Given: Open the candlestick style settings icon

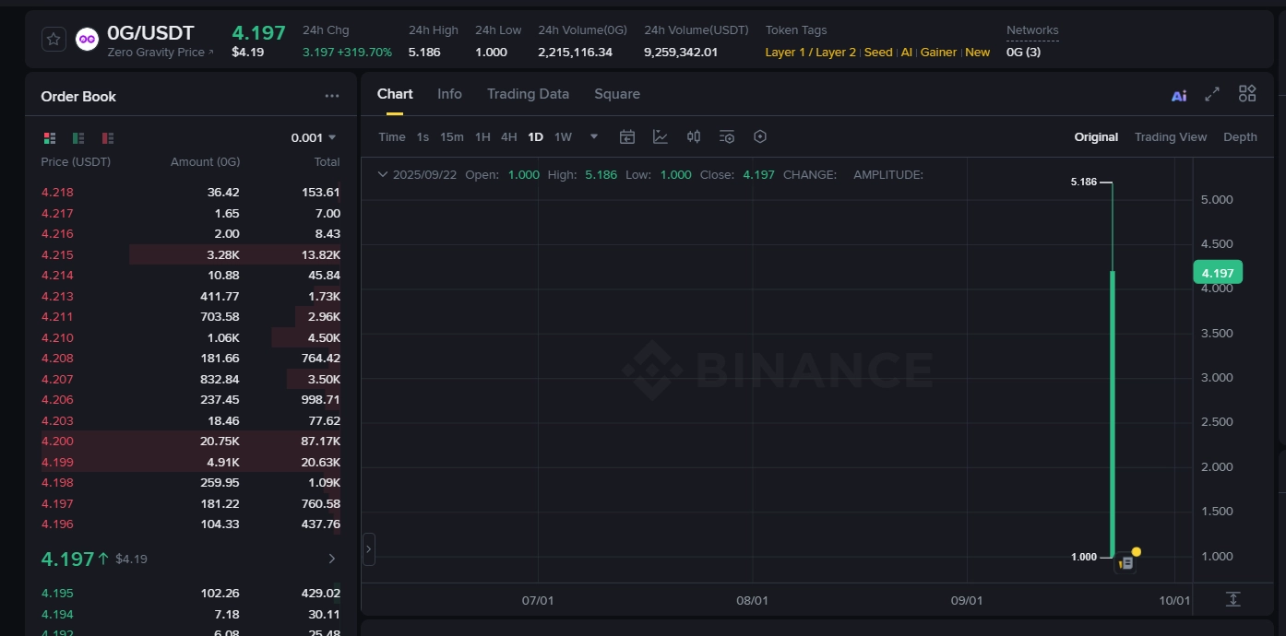Looking at the screenshot, I should (694, 135).
